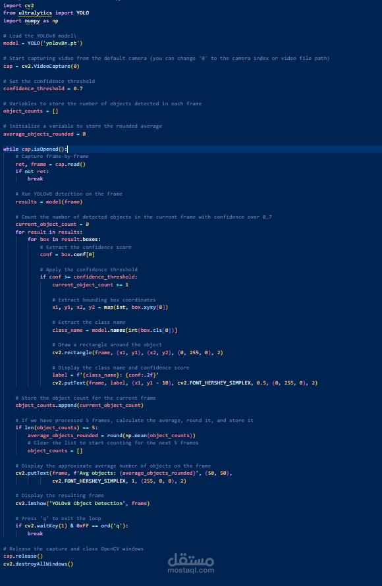
Task: Click 'object_counts.append(current_object_count)' line
Action: (x=79, y=405)
